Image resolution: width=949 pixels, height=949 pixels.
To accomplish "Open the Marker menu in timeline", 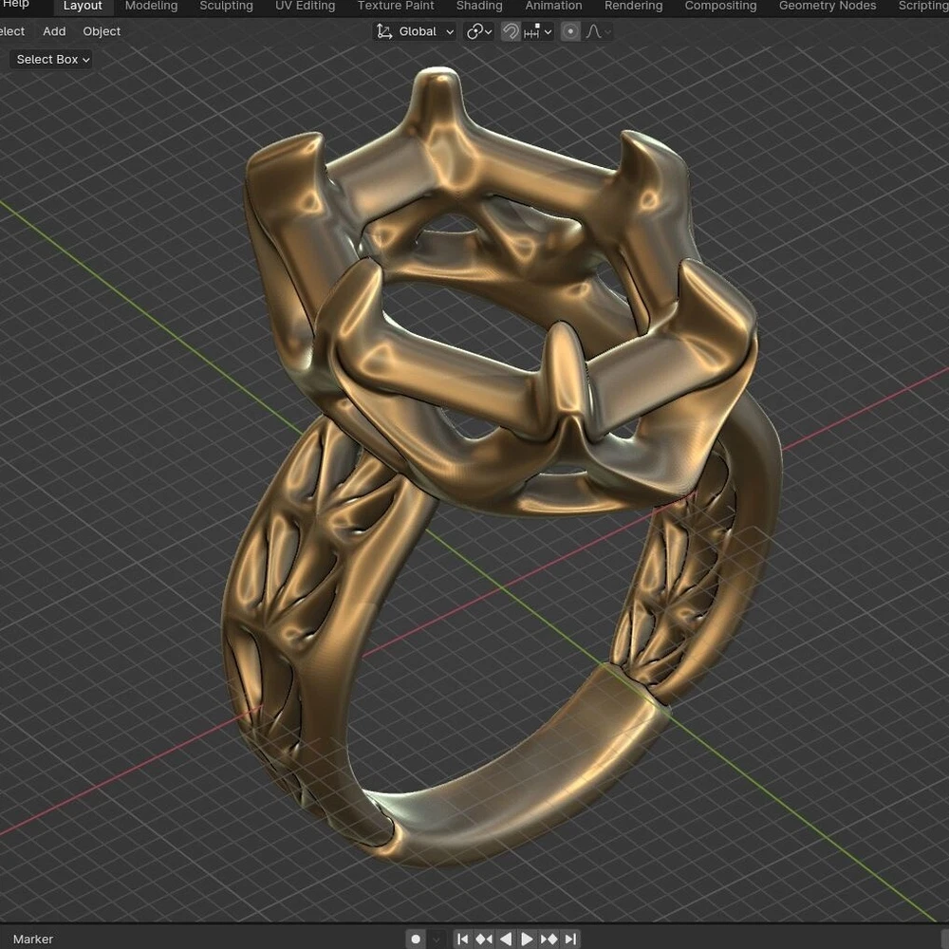I will (x=33, y=939).
